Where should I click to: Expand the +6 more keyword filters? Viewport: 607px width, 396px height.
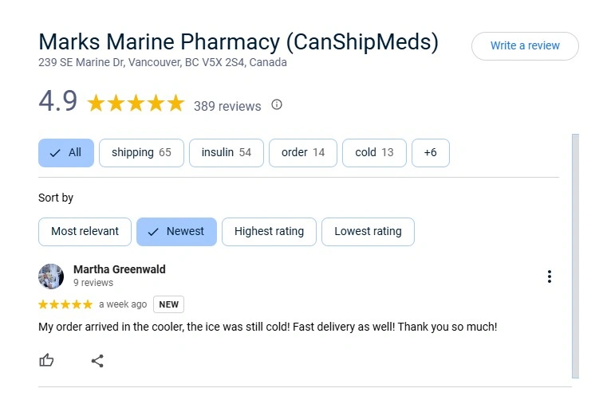431,153
